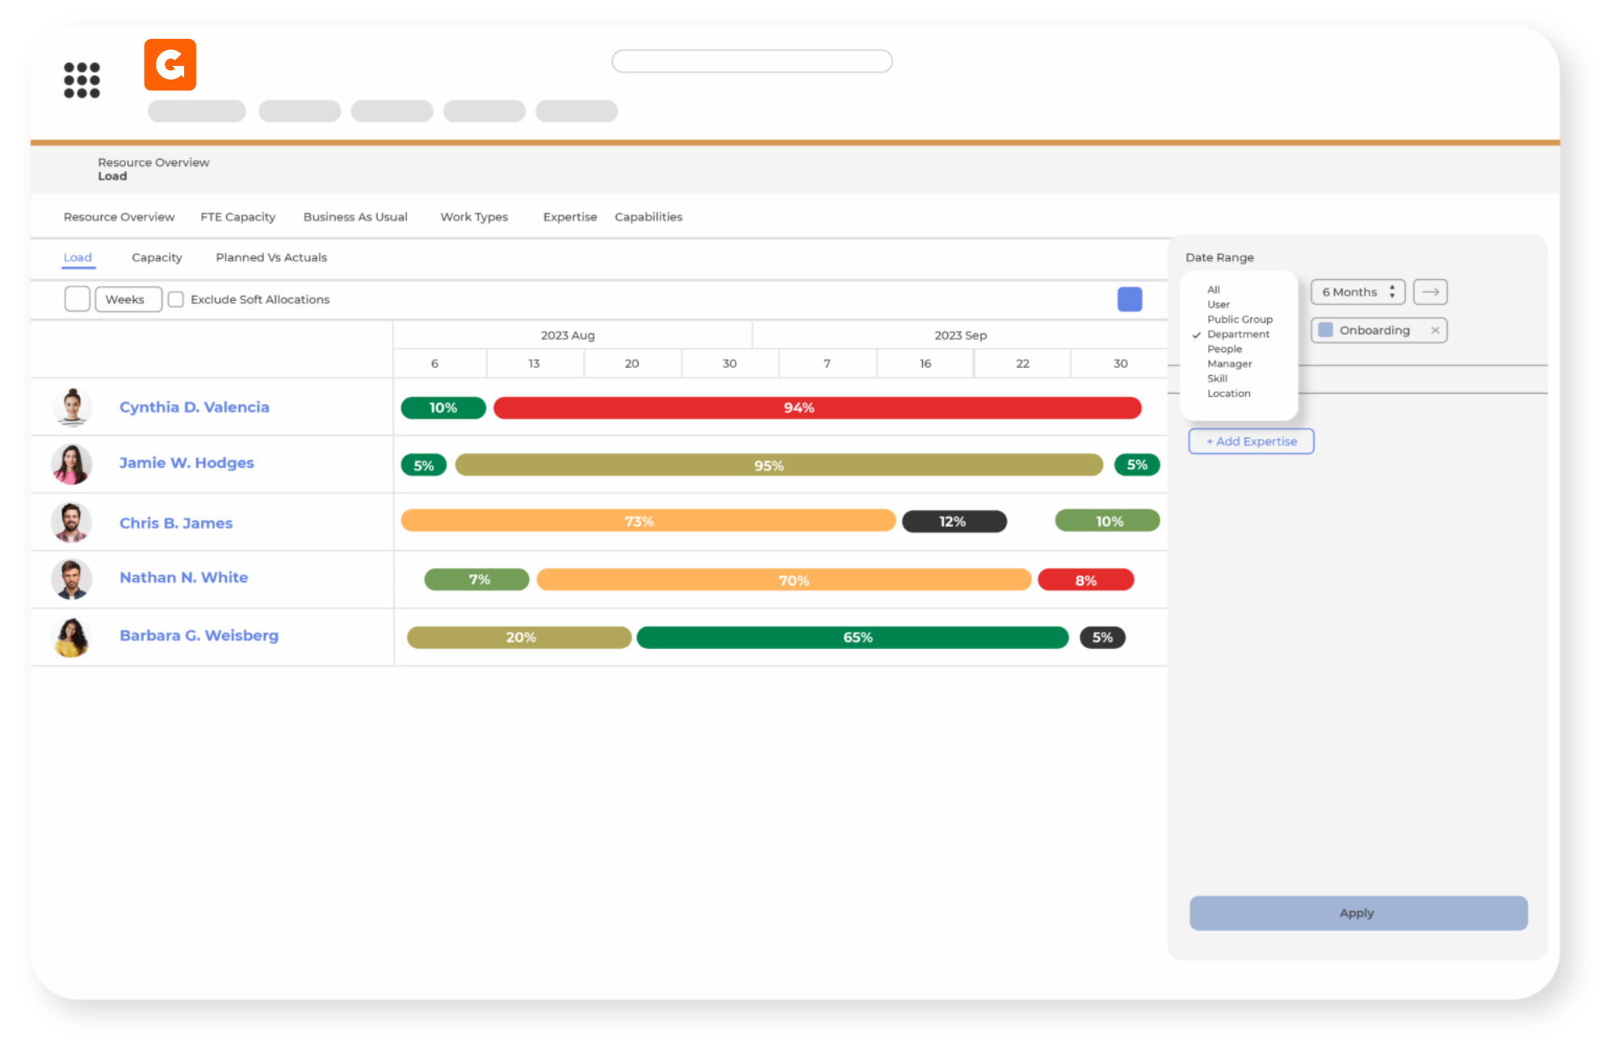Open the app launcher grid icon
This screenshot has height=1049, width=1615.
(82, 80)
